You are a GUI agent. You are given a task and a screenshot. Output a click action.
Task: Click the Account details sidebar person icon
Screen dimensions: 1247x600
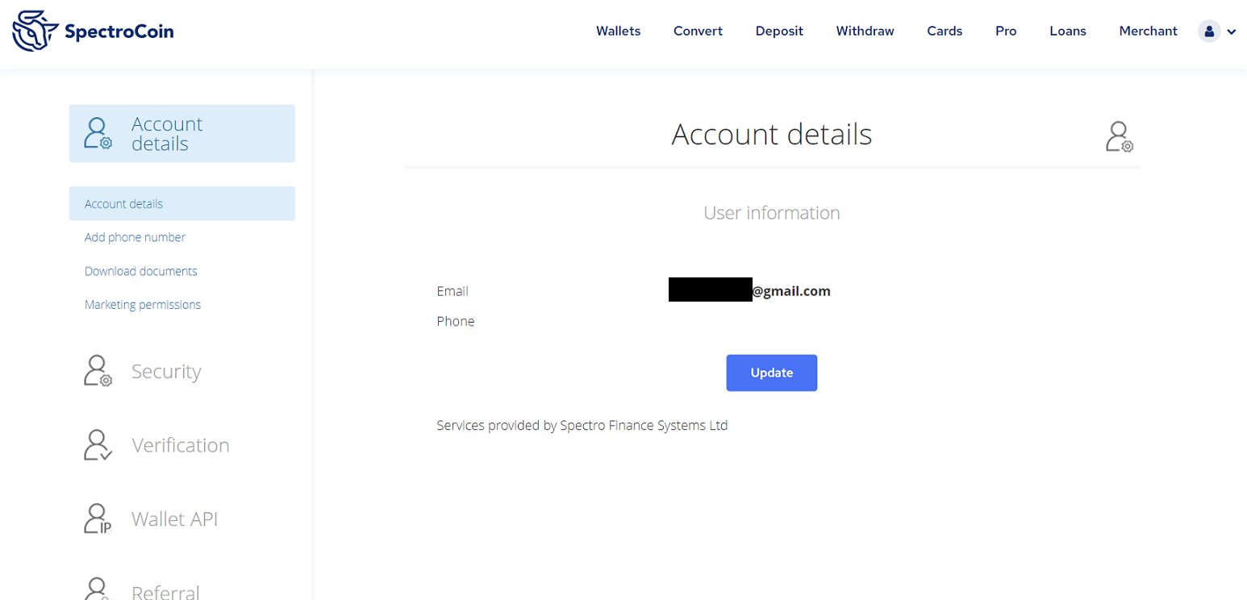point(98,134)
